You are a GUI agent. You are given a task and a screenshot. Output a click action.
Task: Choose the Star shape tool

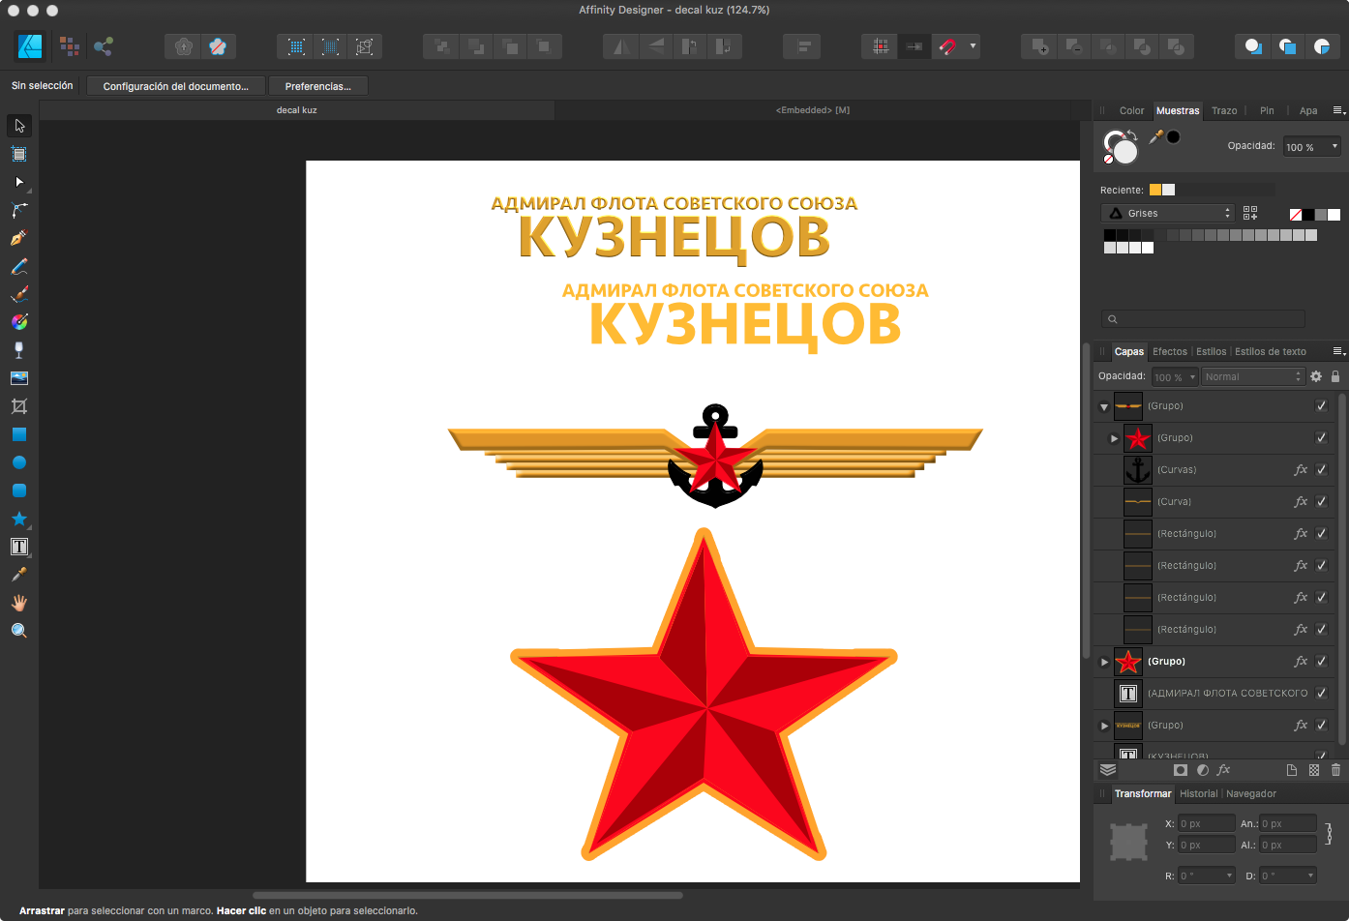point(18,519)
